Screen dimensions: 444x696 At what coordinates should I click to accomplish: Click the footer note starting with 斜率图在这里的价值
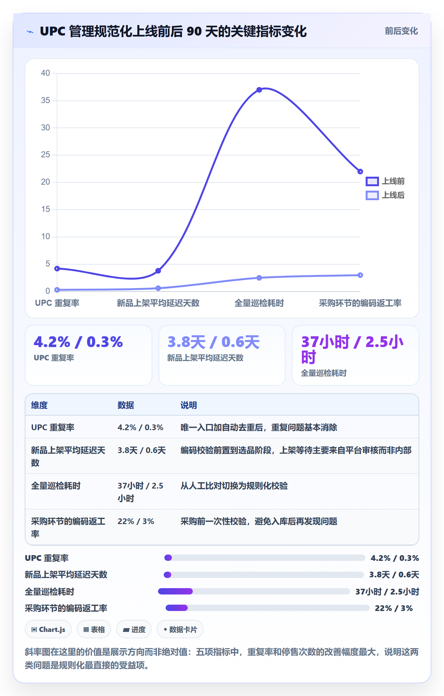(222, 659)
